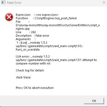Click the 'func_or_userdata' text

click(x=28, y=49)
